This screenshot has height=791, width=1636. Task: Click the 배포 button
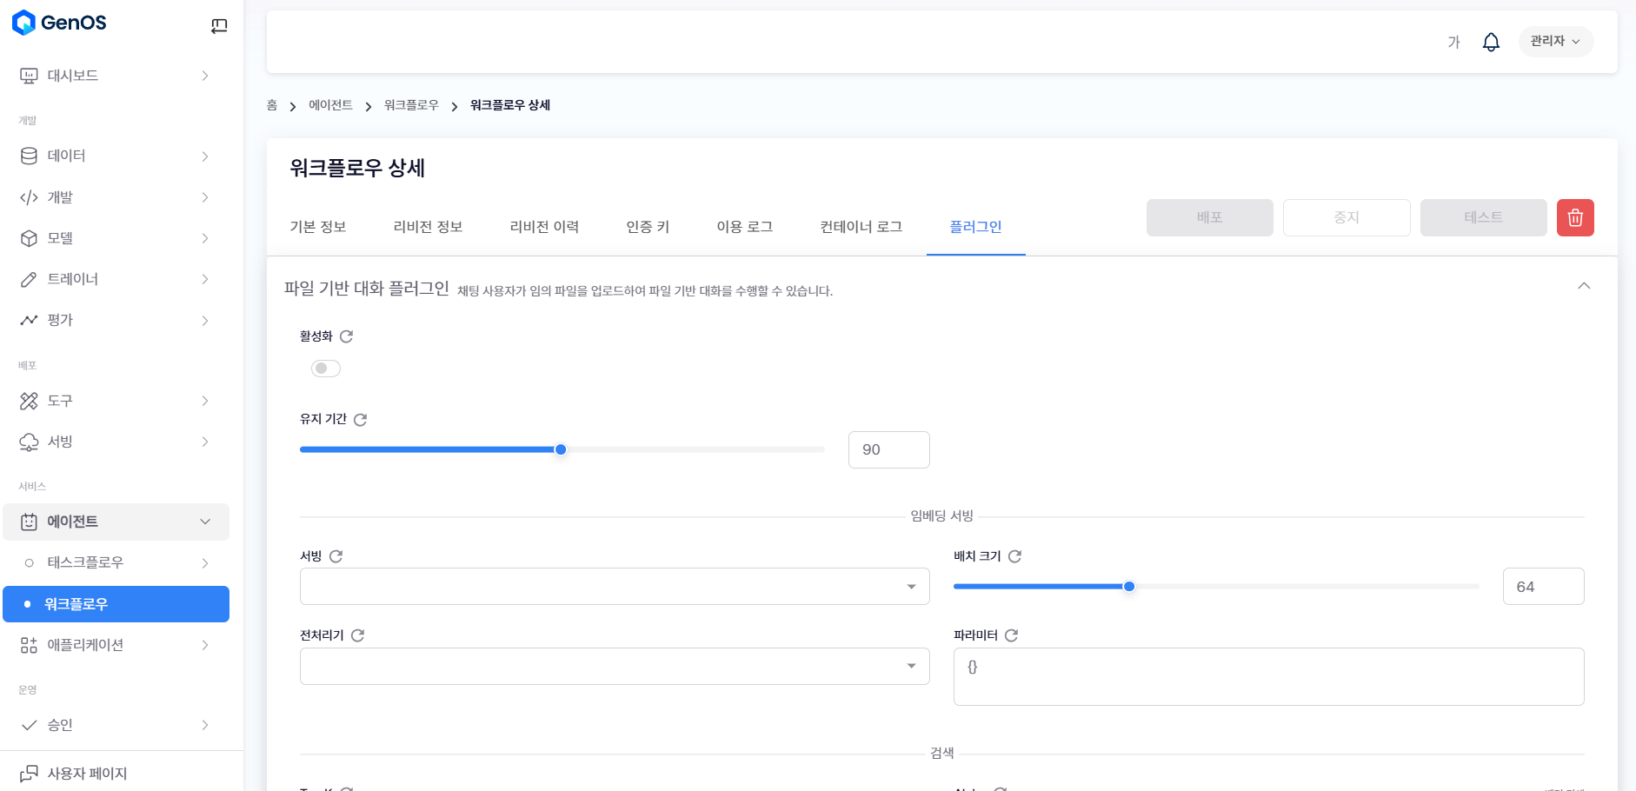(1209, 217)
